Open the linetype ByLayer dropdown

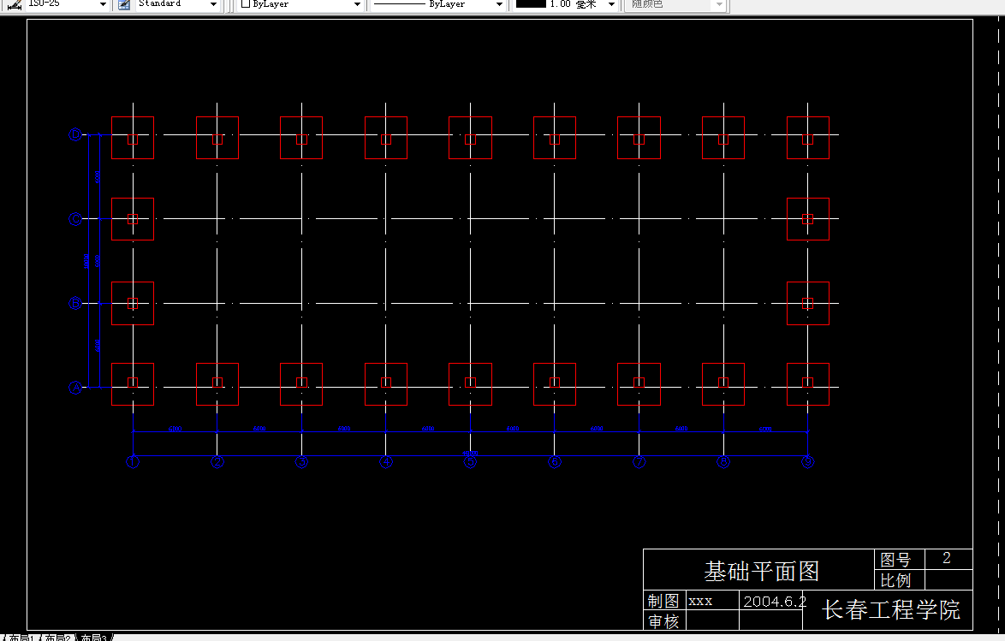click(x=497, y=5)
